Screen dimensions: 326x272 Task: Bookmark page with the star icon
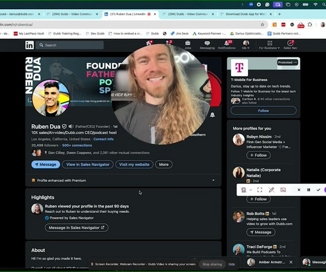coord(263,25)
